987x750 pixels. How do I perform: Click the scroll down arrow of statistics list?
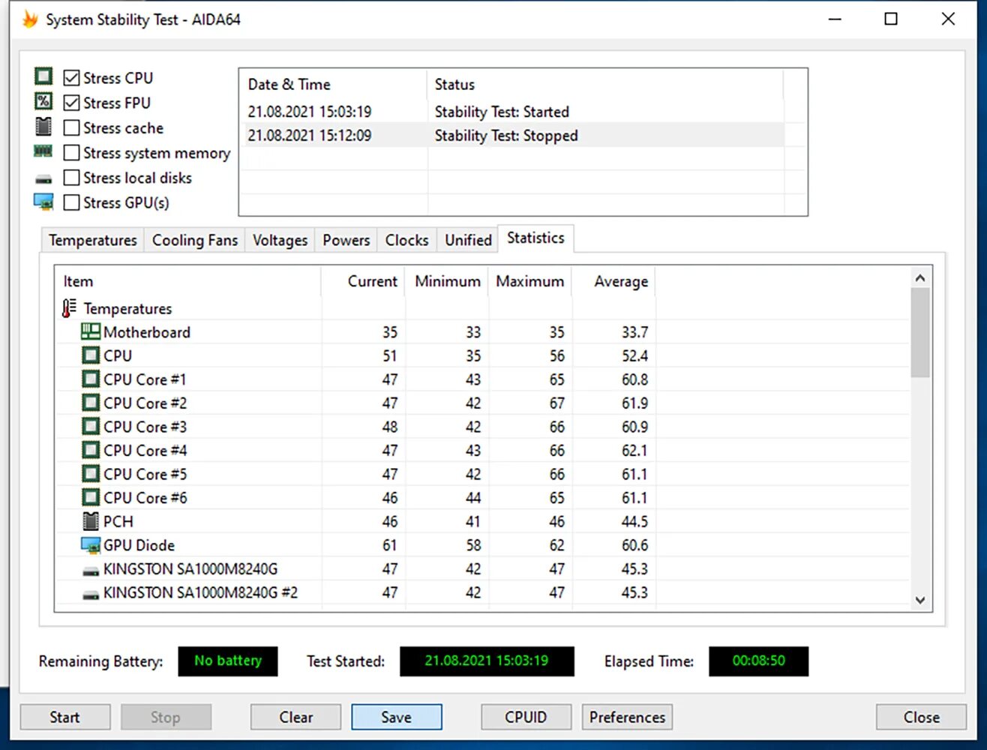921,601
